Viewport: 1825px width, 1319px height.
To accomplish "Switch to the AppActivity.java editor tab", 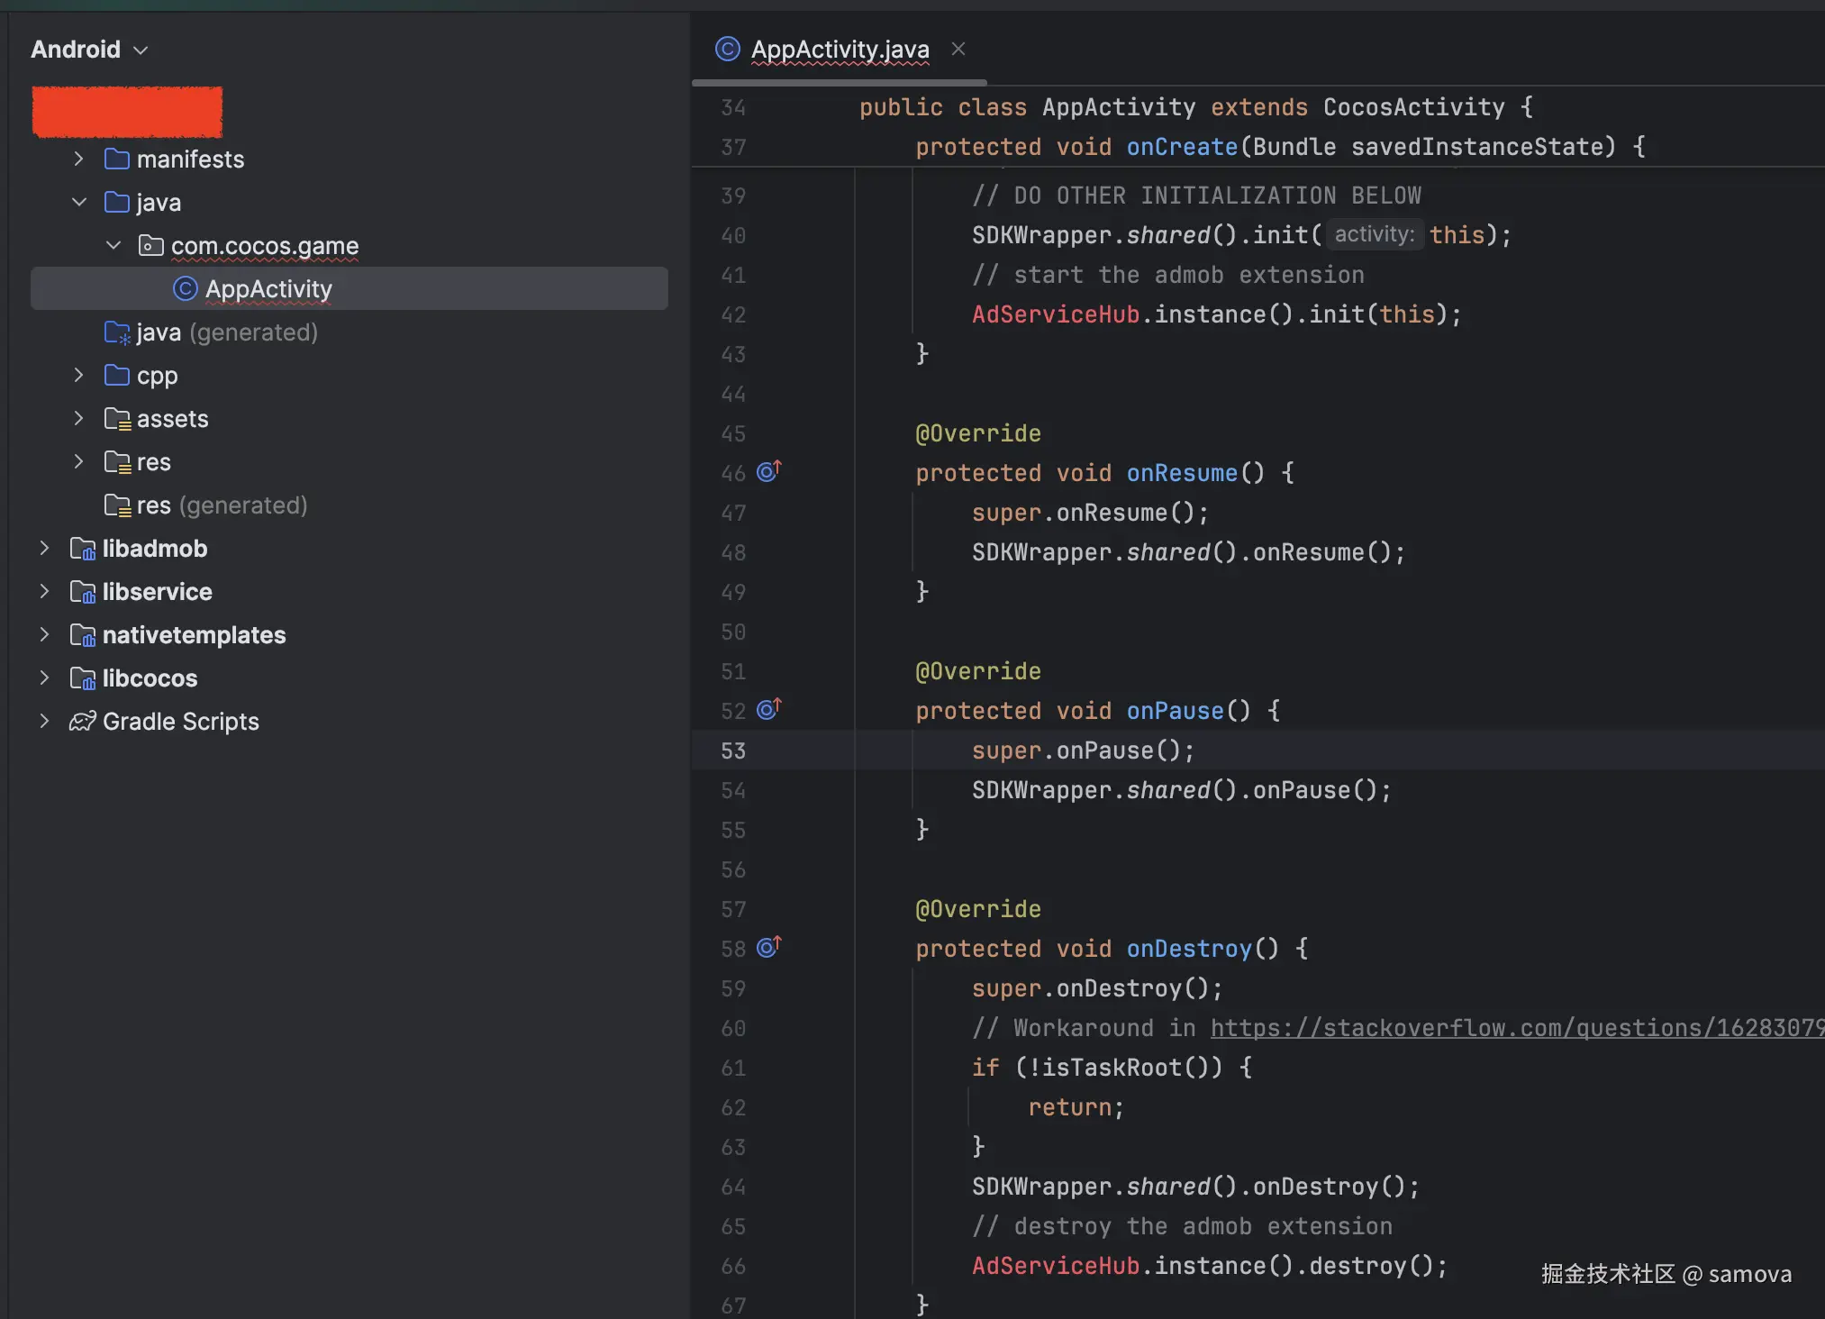I will (840, 50).
